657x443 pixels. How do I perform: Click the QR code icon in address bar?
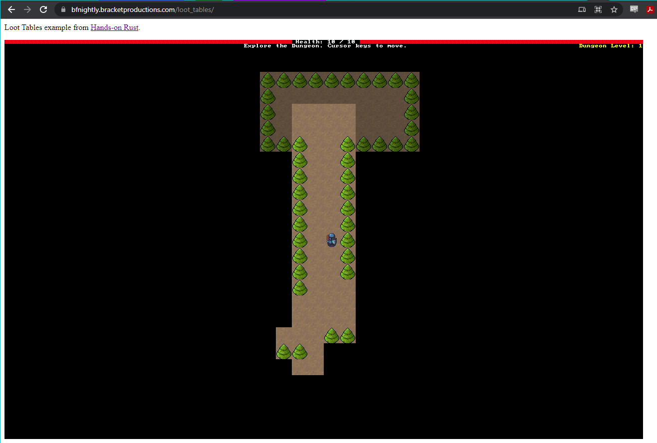[598, 9]
